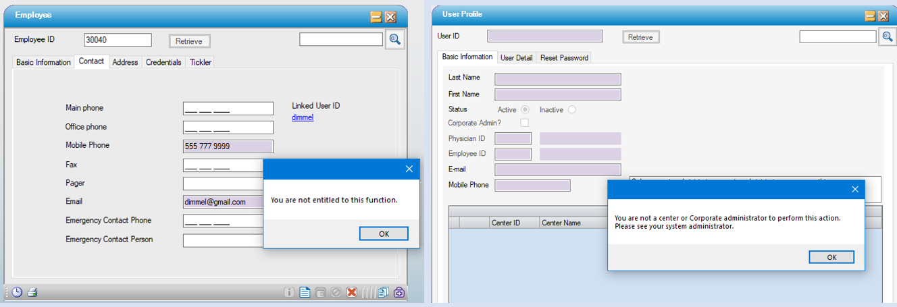Viewport: 897px width, 307px height.
Task: Open the Reset Password tab
Action: (x=564, y=58)
